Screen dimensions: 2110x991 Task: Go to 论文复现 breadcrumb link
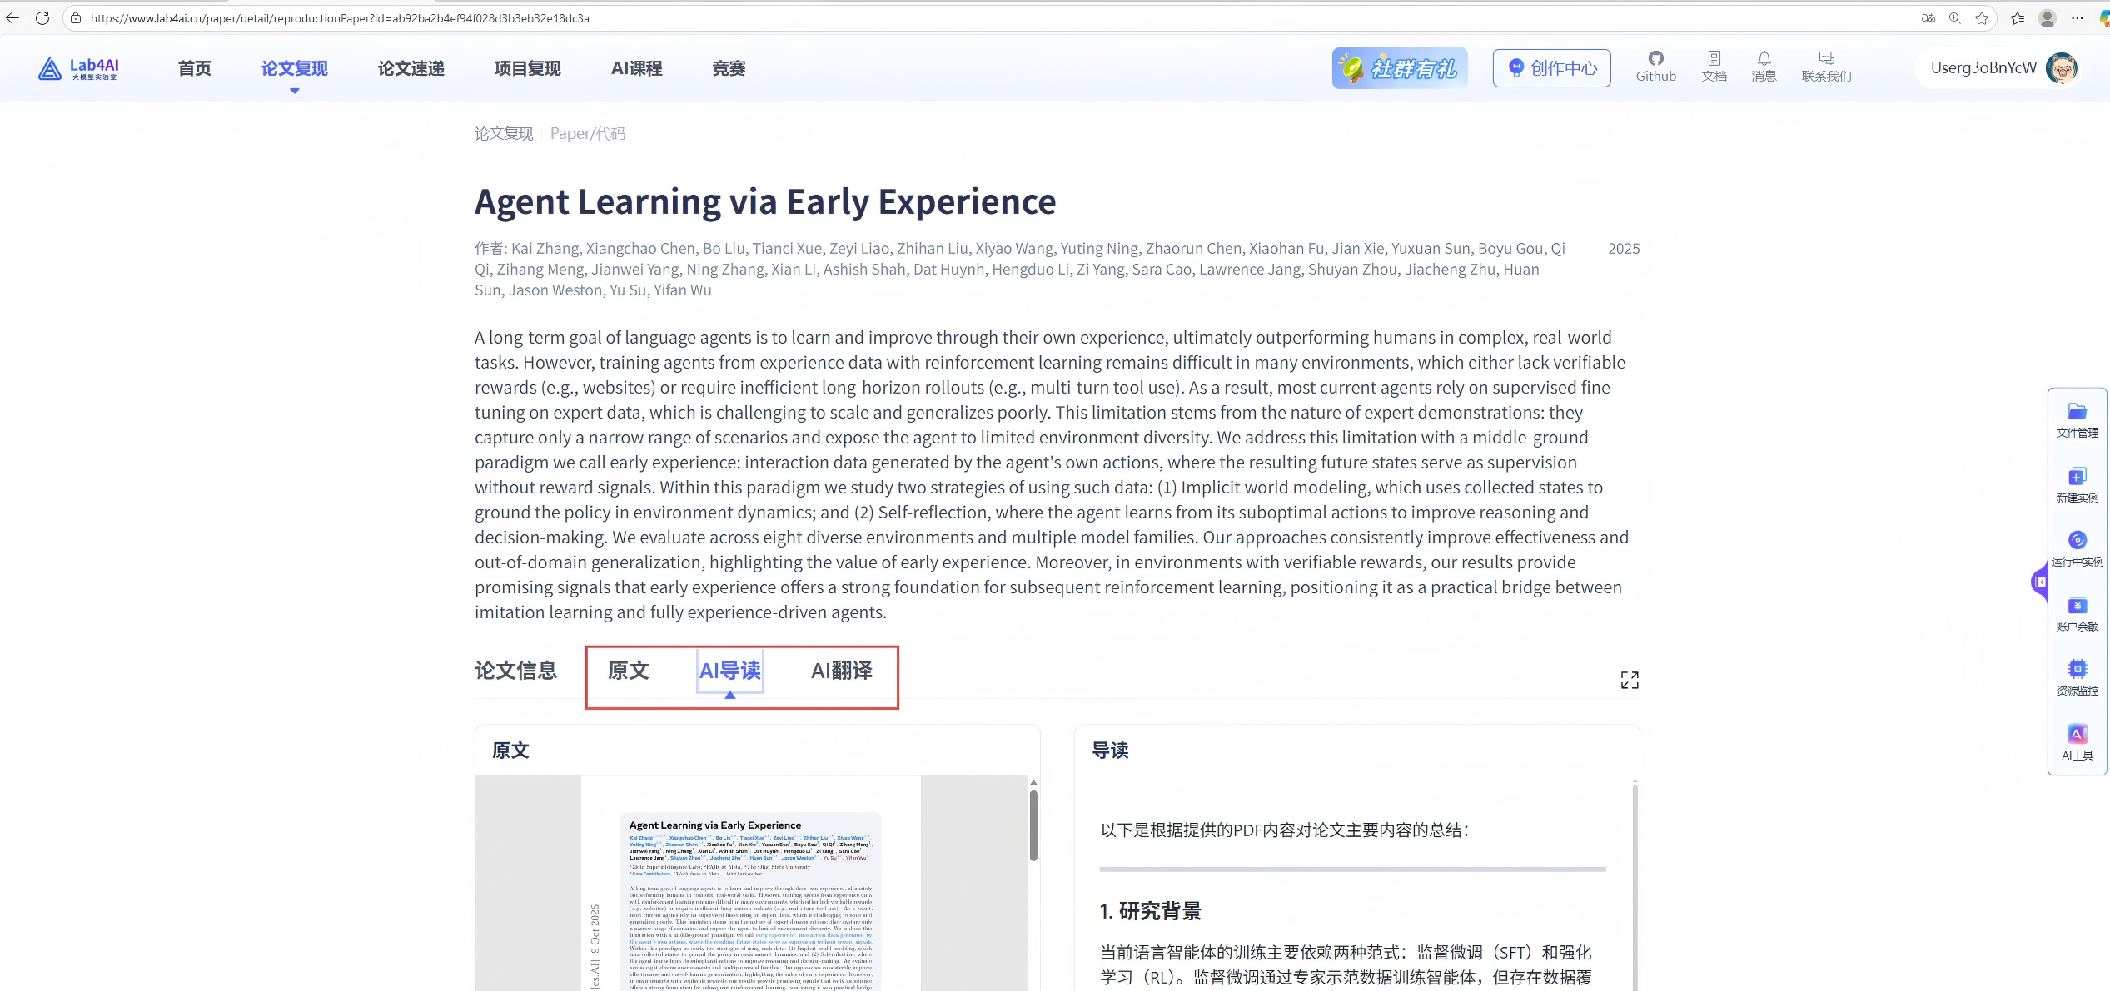[x=503, y=133]
